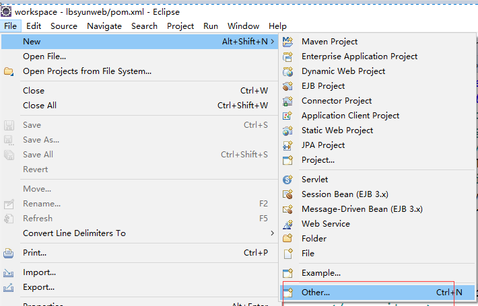This screenshot has width=478, height=306.
Task: Click the Export icon
Action: (9, 287)
